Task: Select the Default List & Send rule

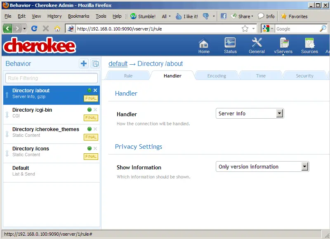Action: pos(52,173)
